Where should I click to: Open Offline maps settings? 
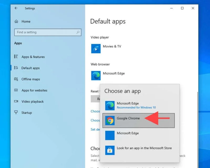31,79
